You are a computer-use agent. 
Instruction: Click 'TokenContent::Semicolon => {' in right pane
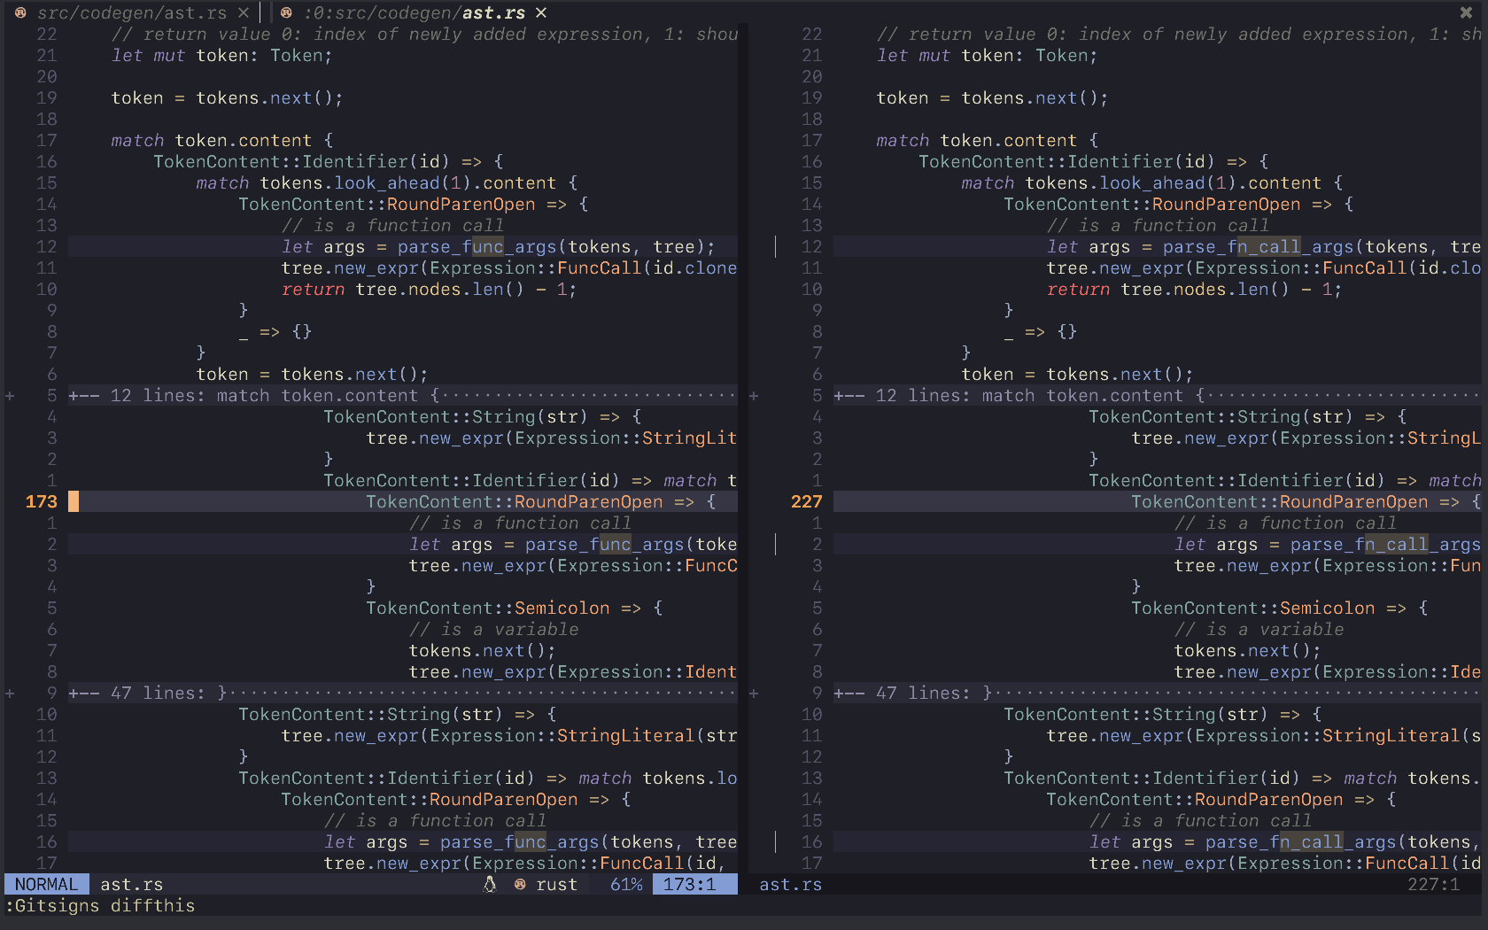[1280, 608]
